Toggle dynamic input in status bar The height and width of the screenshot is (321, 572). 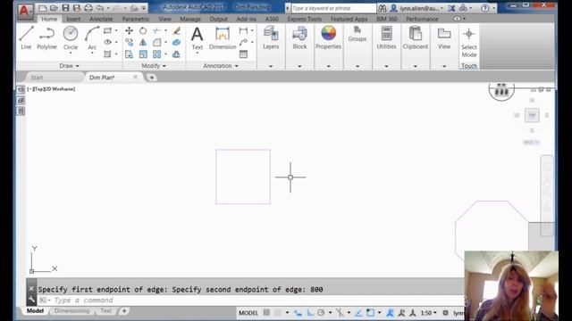click(298, 313)
